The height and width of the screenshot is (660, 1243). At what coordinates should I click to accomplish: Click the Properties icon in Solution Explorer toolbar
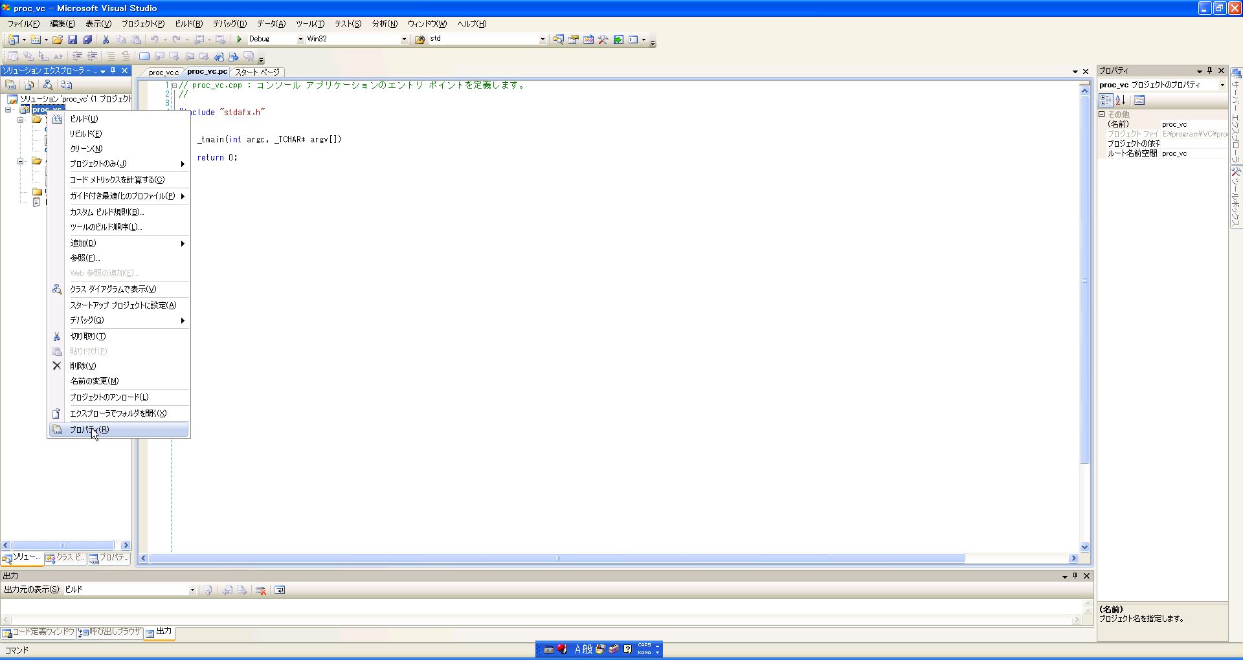click(10, 85)
